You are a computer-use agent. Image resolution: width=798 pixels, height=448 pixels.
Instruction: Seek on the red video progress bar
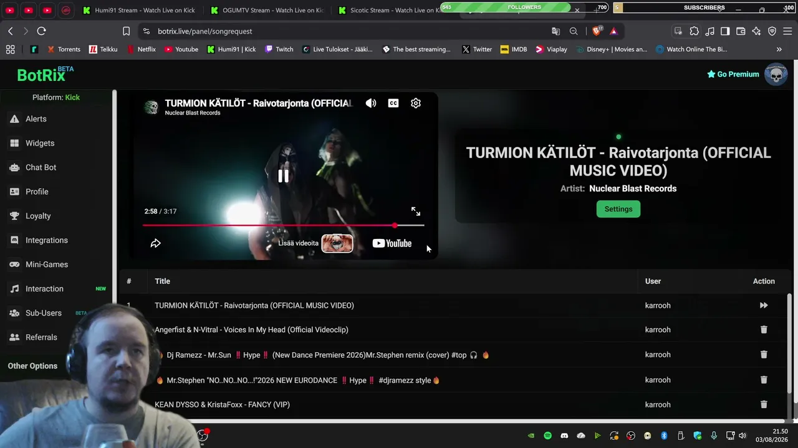(283, 225)
